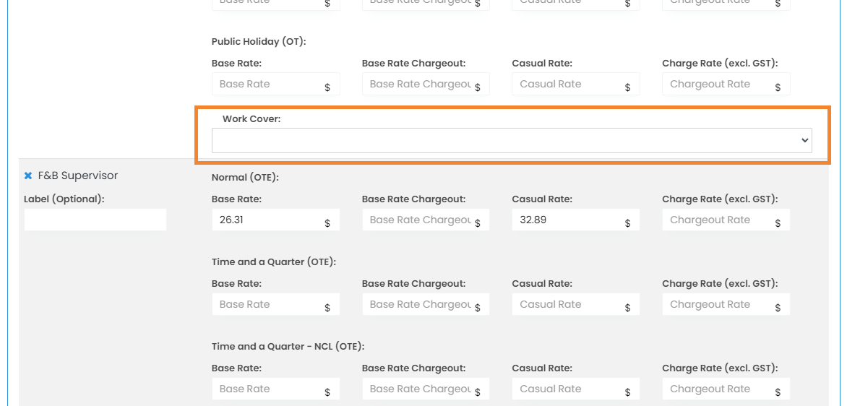This screenshot has height=406, width=847.
Task: Click Time and a Quarter NCL Casual Rate field
Action: [567, 389]
